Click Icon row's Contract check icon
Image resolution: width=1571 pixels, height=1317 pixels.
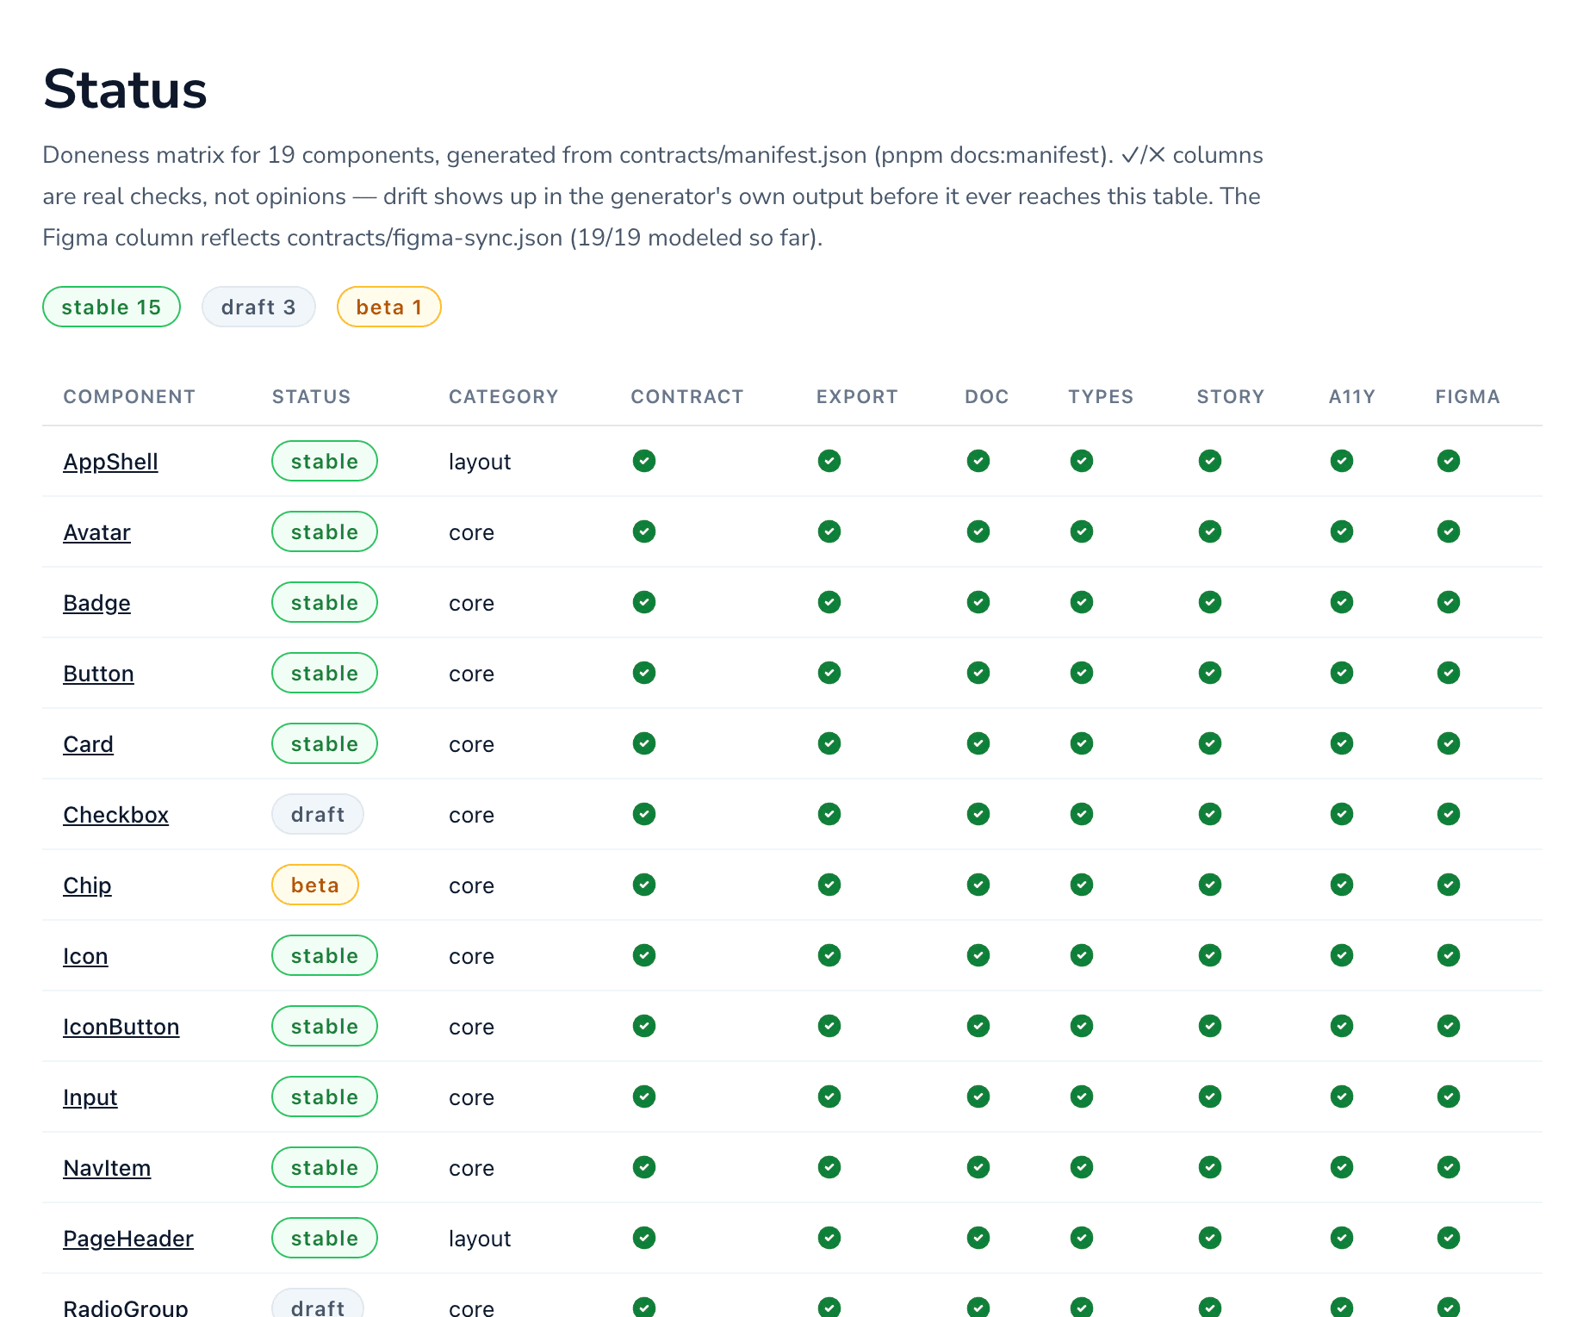click(x=644, y=955)
